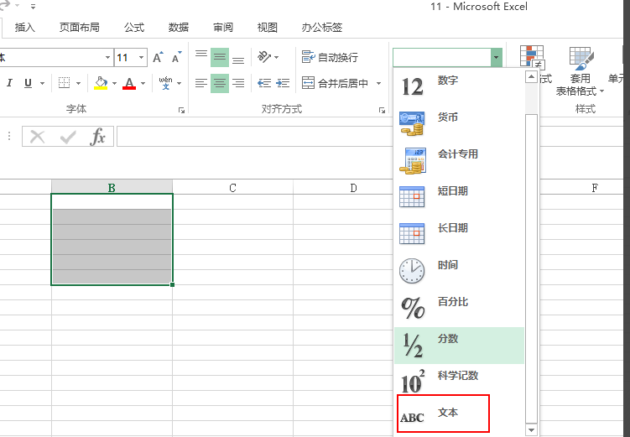Click the borders icon

coord(65,83)
